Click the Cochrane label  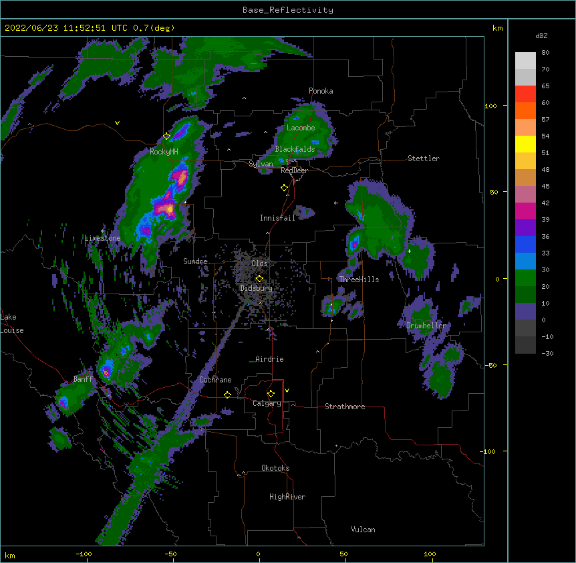point(215,380)
